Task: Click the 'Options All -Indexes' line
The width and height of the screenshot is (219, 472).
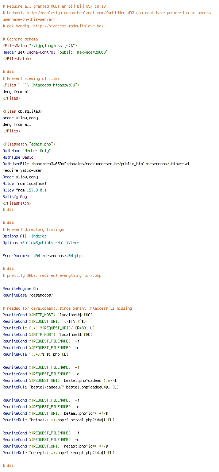Action: pos(24,236)
